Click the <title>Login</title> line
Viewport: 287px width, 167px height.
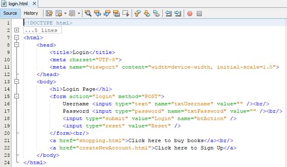pyautogui.click(x=82, y=52)
